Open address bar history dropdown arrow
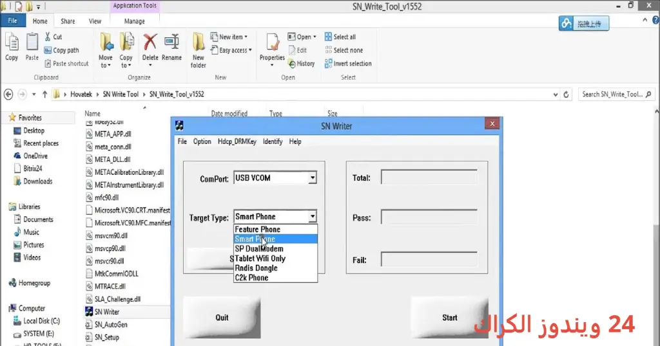 555,95
